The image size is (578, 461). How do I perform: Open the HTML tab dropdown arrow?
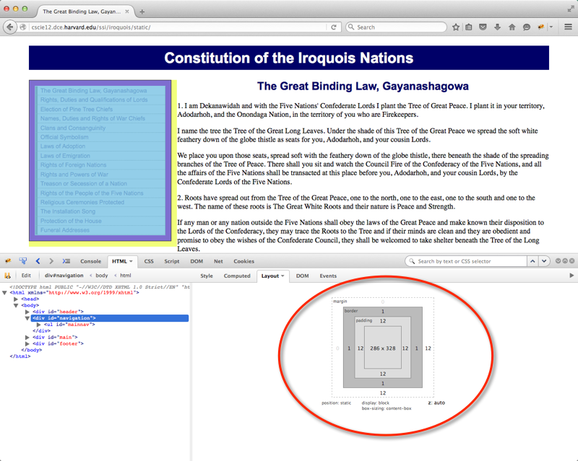[131, 260]
